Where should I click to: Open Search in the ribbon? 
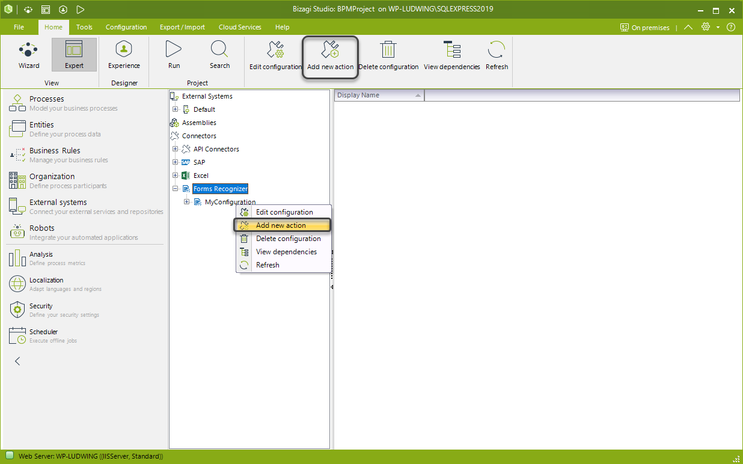tap(219, 55)
